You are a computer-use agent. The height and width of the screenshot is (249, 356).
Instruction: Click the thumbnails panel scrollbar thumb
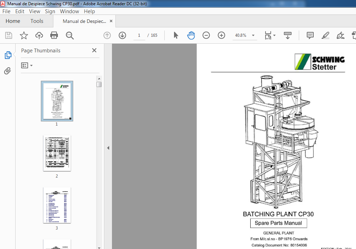pos(99,85)
